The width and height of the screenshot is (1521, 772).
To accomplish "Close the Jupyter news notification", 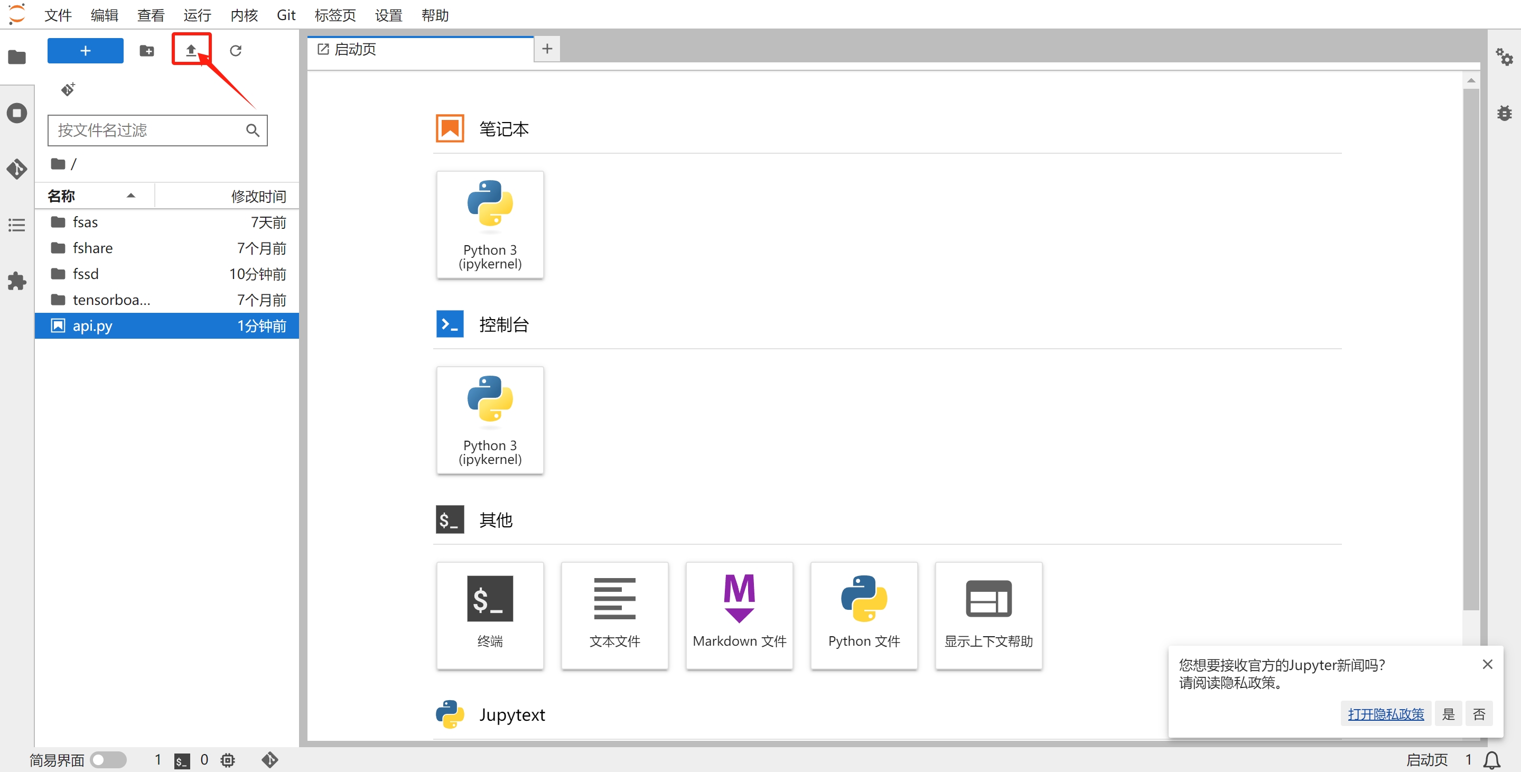I will [1487, 665].
